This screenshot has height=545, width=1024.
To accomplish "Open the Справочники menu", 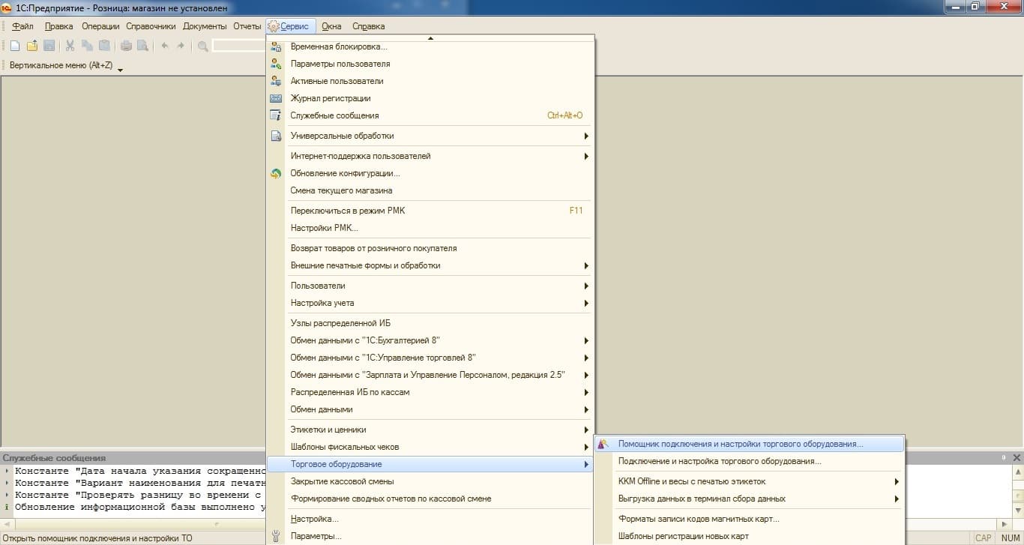I will tap(151, 26).
